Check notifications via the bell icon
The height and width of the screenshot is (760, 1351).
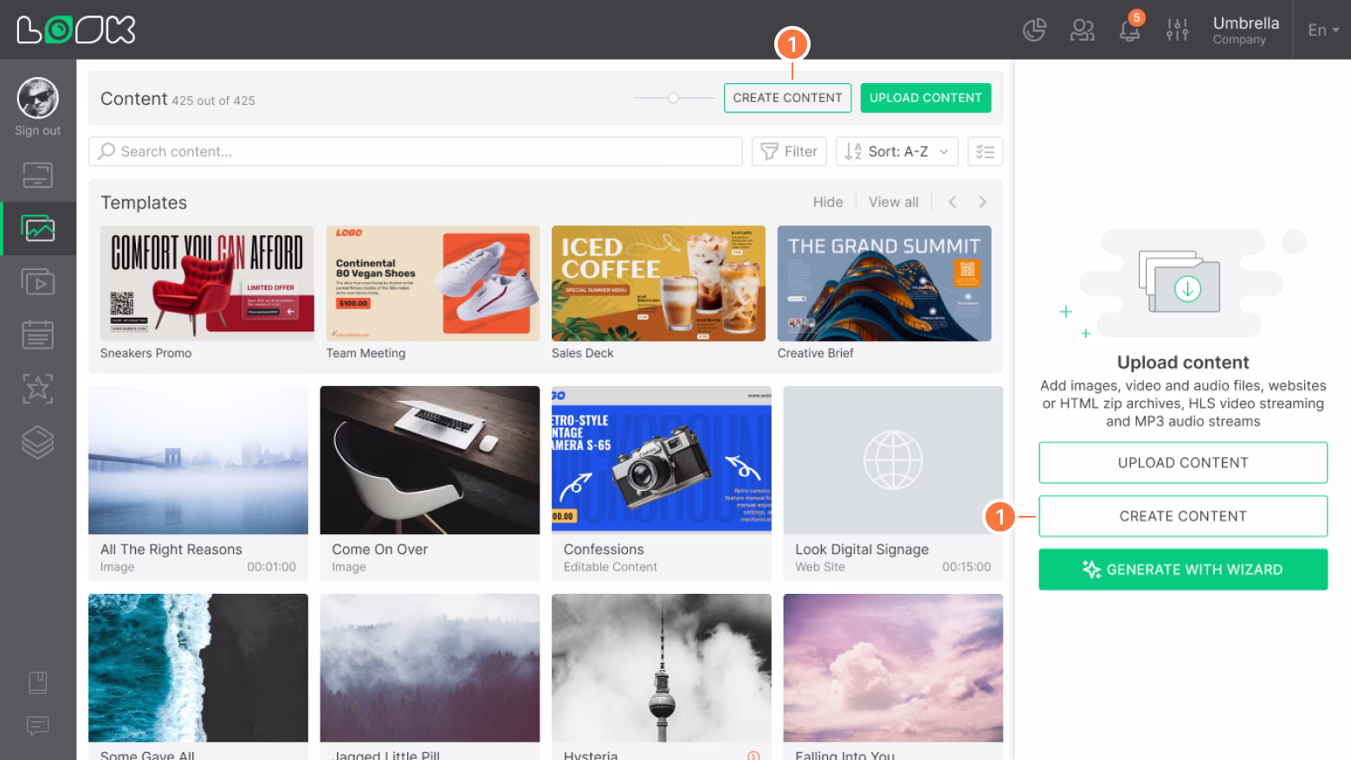point(1129,29)
